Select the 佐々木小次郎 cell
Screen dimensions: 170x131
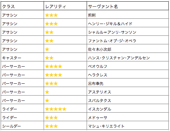pyautogui.click(x=128, y=49)
